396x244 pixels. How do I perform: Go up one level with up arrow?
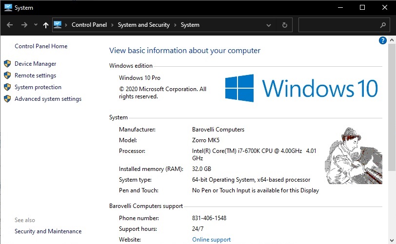click(46, 25)
